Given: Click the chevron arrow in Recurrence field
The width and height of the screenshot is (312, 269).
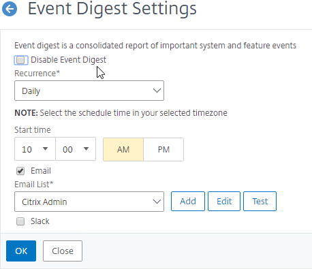Looking at the screenshot, I should [157, 91].
